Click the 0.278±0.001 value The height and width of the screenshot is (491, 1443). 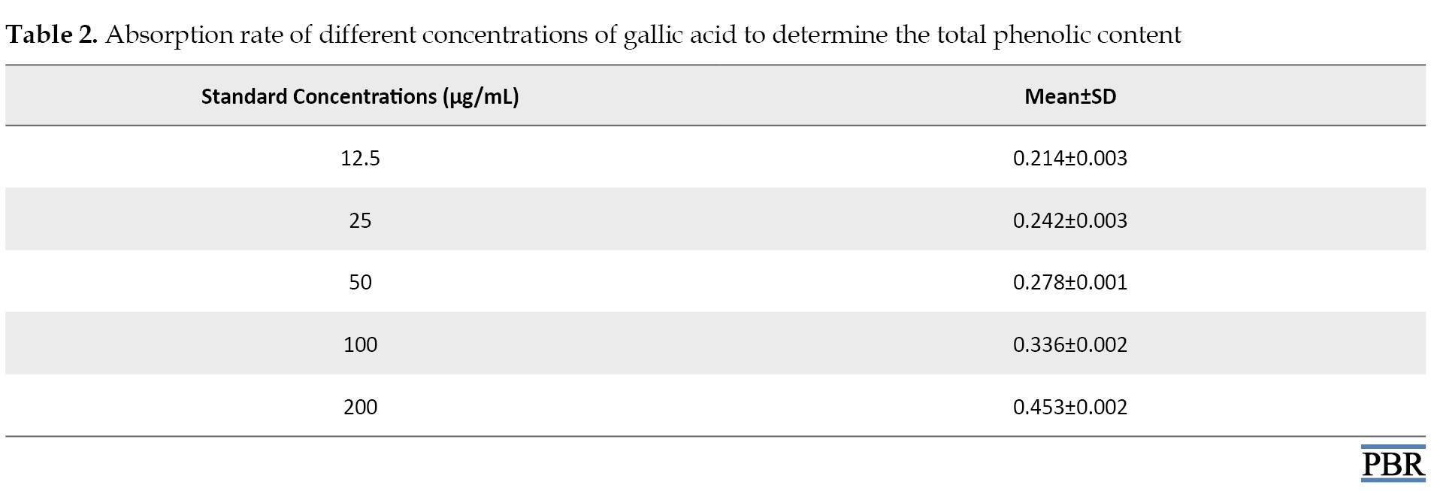click(x=1070, y=282)
